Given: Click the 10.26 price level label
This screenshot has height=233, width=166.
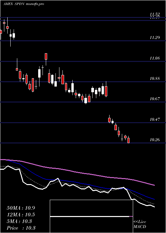Looking at the screenshot, I should (x=155, y=140).
